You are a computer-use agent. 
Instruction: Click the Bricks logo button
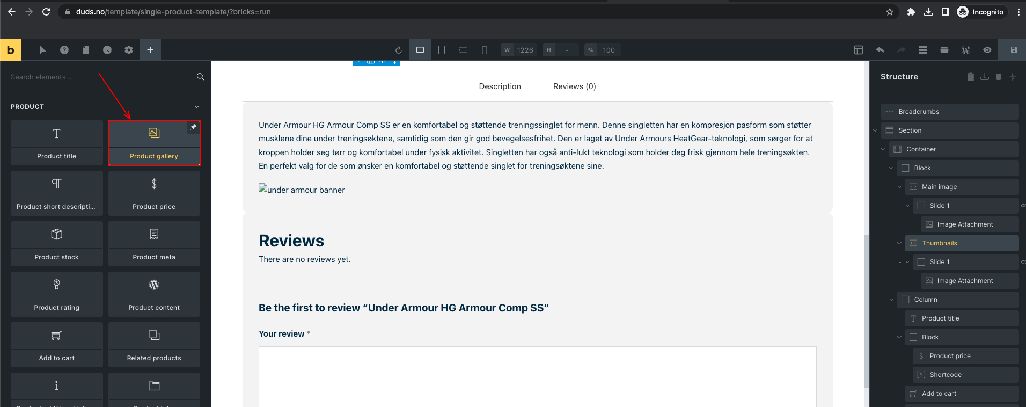point(11,50)
